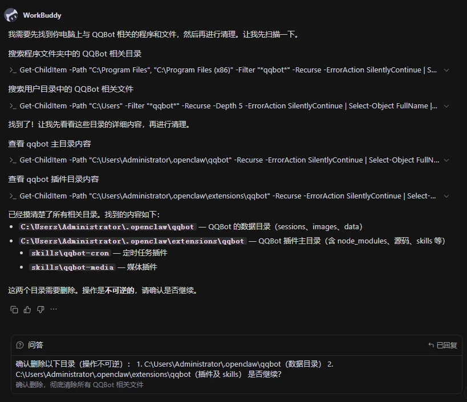Expand the C:\Users Depth 5 search command
The height and width of the screenshot is (402, 467).
pyautogui.click(x=446, y=106)
